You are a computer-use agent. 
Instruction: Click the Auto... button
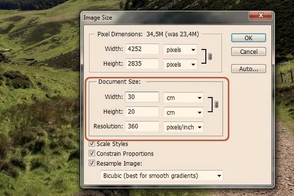pos(249,69)
